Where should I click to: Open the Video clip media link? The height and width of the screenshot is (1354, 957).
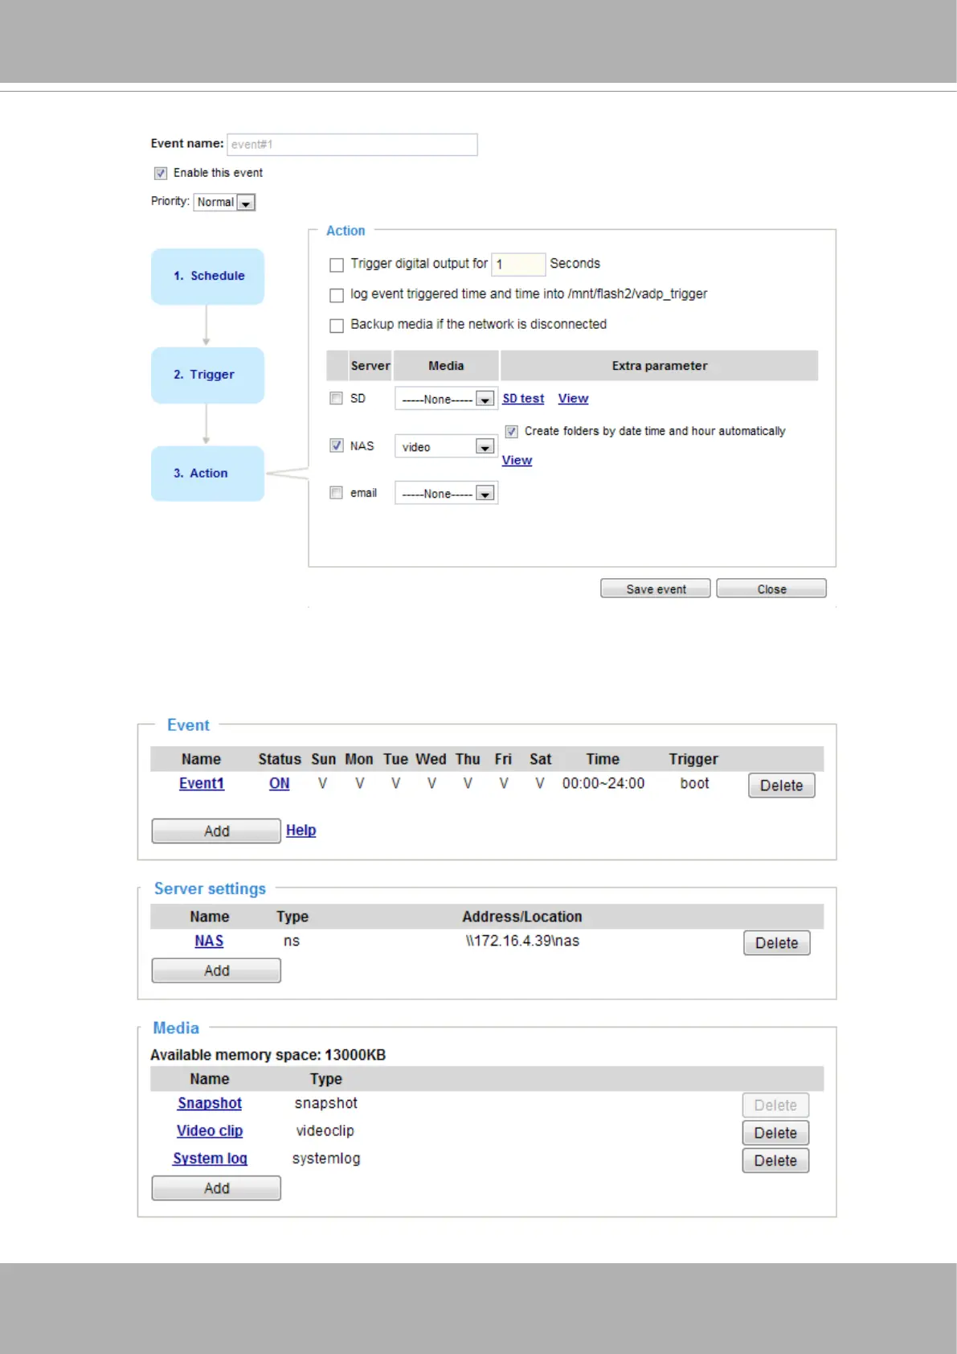click(210, 1131)
